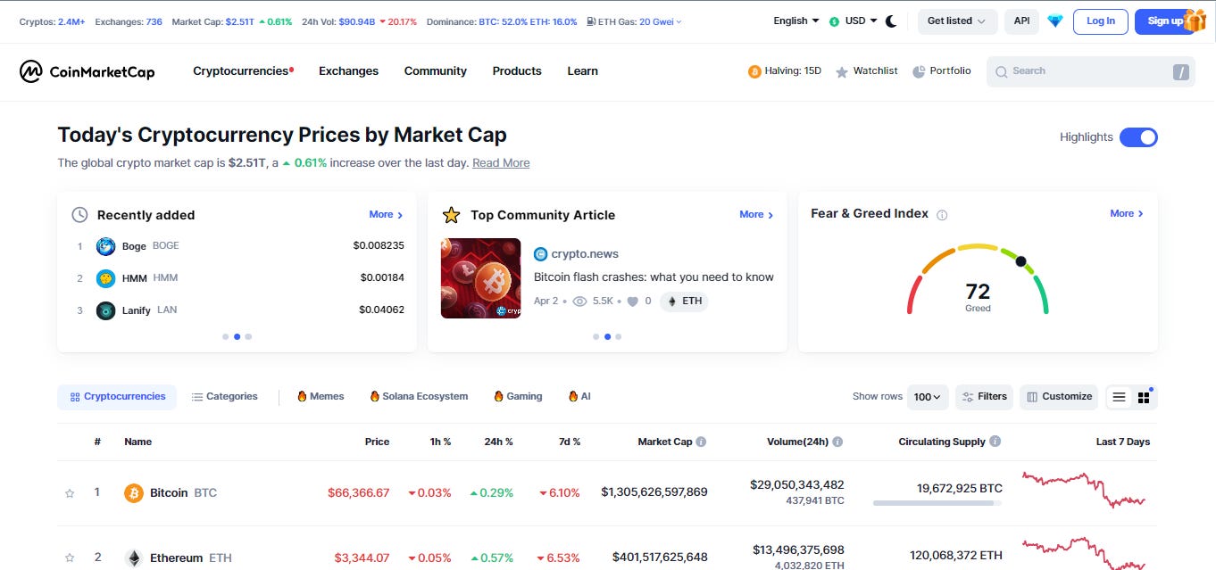The image size is (1216, 570).
Task: Click the gift box icon
Action: 1195,21
